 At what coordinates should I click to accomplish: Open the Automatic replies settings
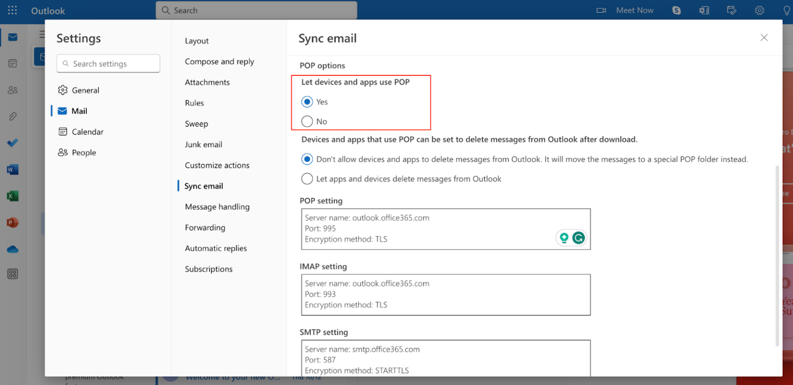click(216, 248)
